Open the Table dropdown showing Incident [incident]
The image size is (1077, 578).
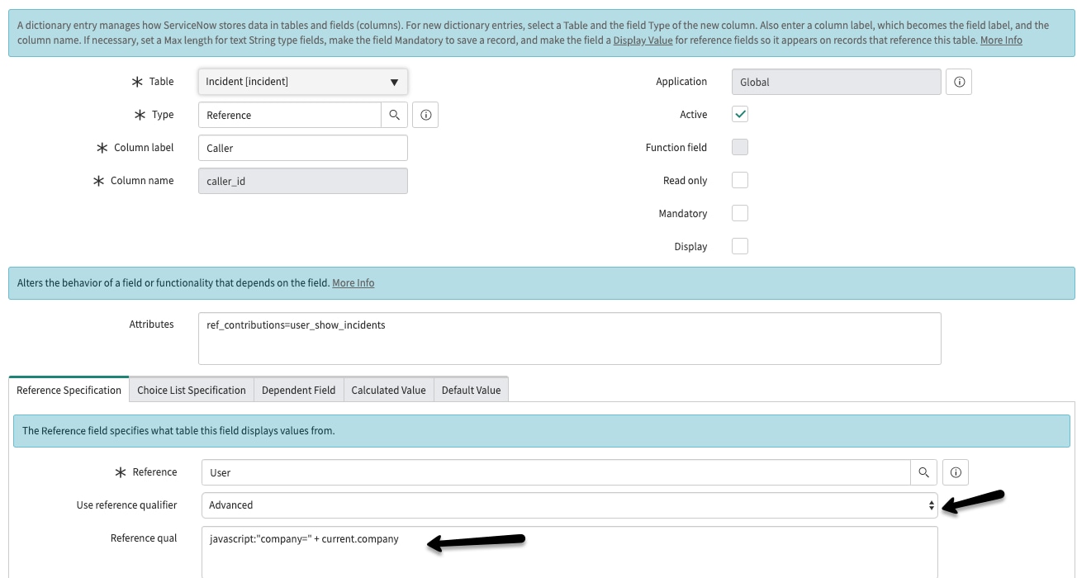(302, 81)
